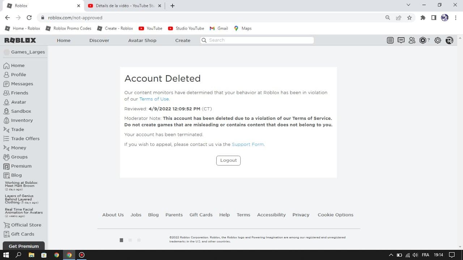Go back to the previous page
The height and width of the screenshot is (260, 463).
point(7,17)
